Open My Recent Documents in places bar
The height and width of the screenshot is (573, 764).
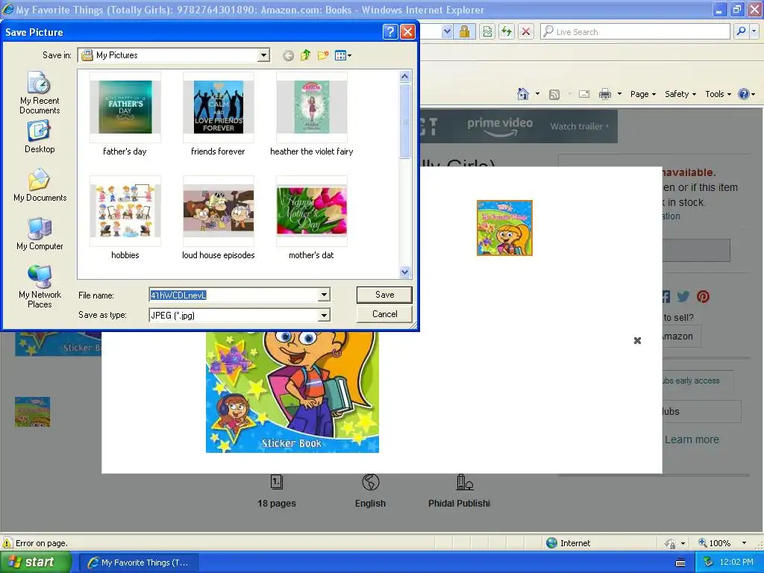coord(40,93)
